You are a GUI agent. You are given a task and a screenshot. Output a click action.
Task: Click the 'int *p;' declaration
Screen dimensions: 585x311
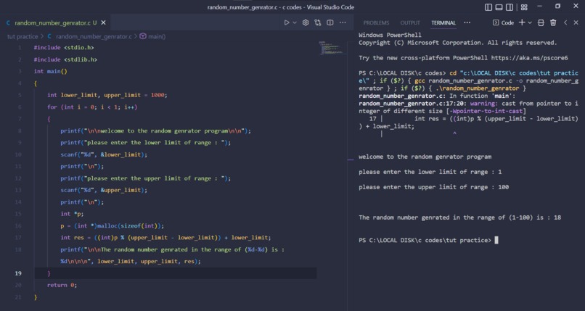[72, 214]
